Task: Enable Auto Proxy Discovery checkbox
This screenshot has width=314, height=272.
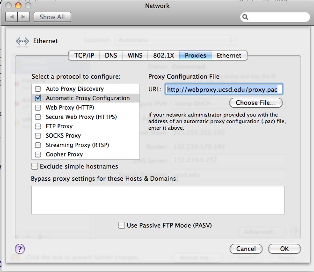Action: (38, 89)
